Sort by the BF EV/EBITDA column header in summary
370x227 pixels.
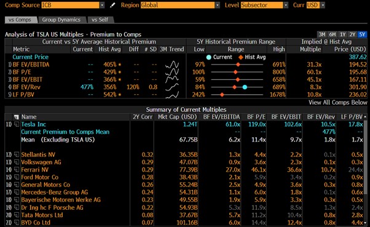(x=222, y=117)
